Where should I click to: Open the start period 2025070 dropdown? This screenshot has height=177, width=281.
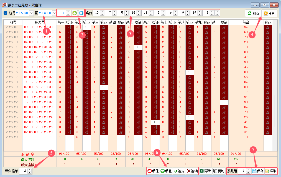(x=31, y=13)
